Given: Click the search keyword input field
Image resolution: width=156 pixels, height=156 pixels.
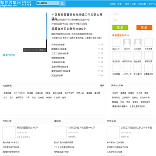Looking at the screenshot, I should (x=48, y=3).
